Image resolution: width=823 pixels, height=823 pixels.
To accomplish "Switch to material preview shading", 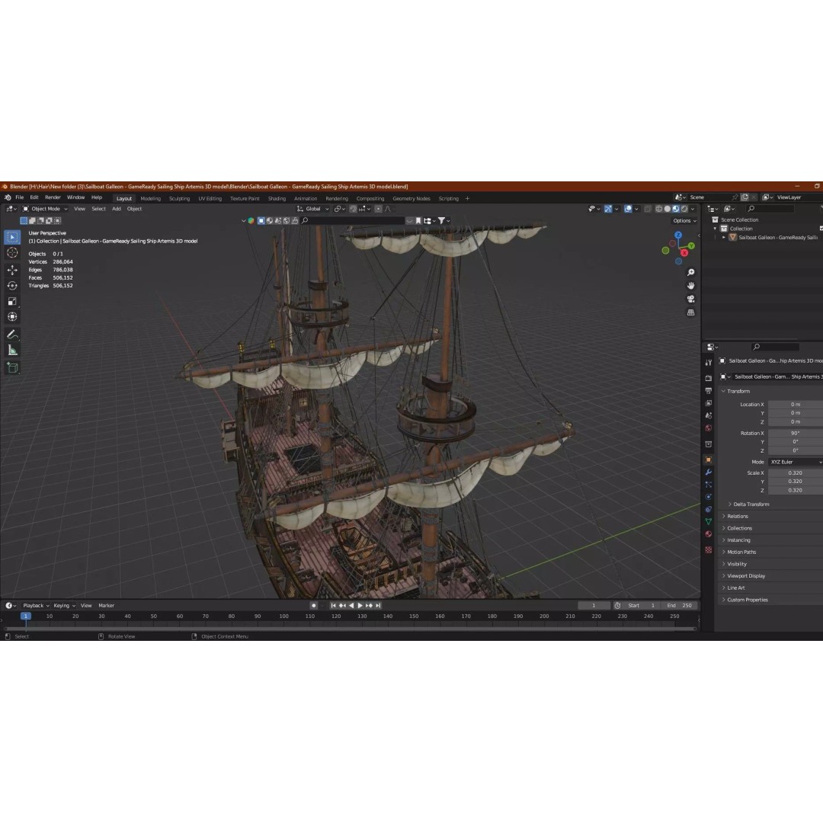I will point(675,209).
